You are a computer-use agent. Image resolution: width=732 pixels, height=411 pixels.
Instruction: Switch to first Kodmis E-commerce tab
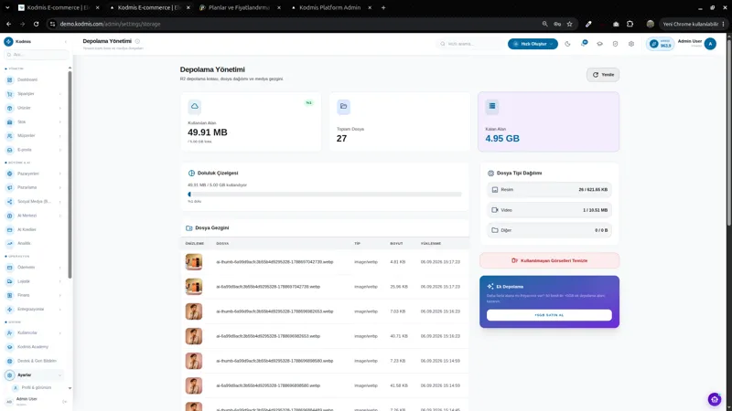pos(59,7)
